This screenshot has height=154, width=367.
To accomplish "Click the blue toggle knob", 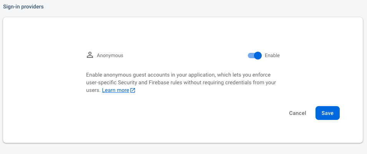I will click(x=257, y=56).
